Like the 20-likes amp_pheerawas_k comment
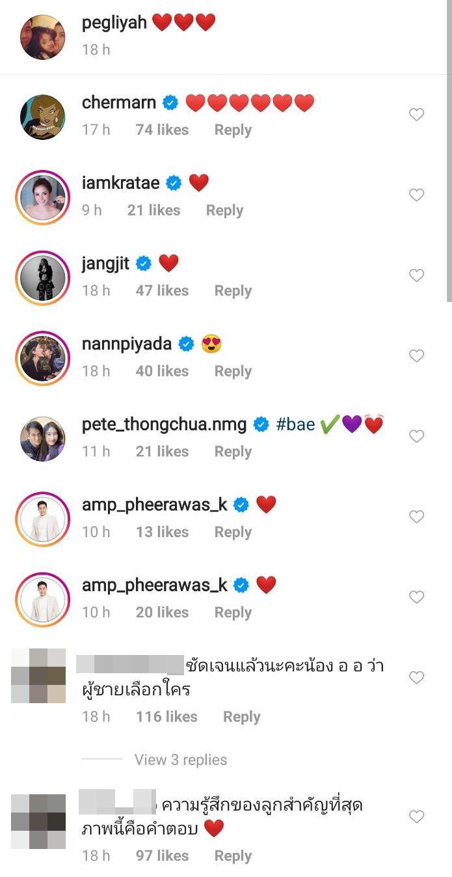The height and width of the screenshot is (877, 452). point(416,597)
